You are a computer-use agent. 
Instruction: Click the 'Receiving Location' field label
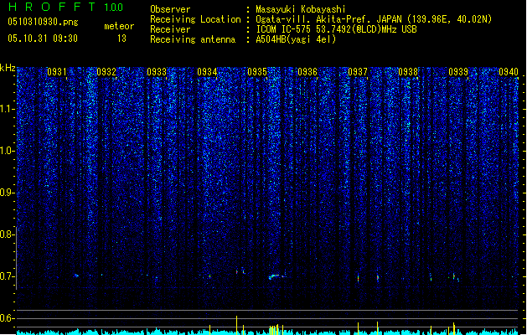coord(195,19)
